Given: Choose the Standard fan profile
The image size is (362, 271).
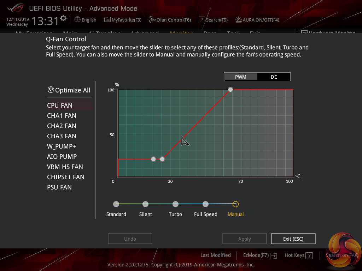Looking at the screenshot, I should point(116,204).
